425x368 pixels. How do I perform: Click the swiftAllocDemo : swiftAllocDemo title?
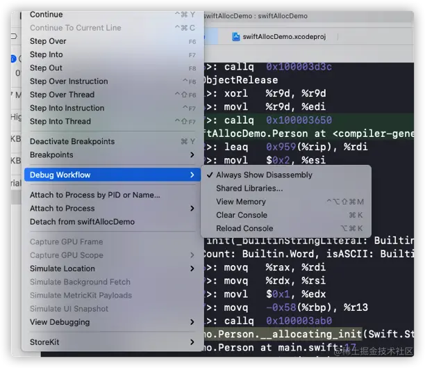click(x=256, y=16)
